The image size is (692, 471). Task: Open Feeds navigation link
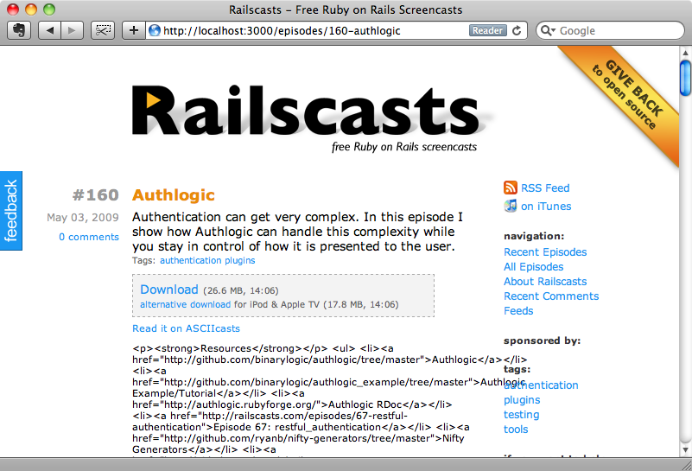[x=518, y=311]
